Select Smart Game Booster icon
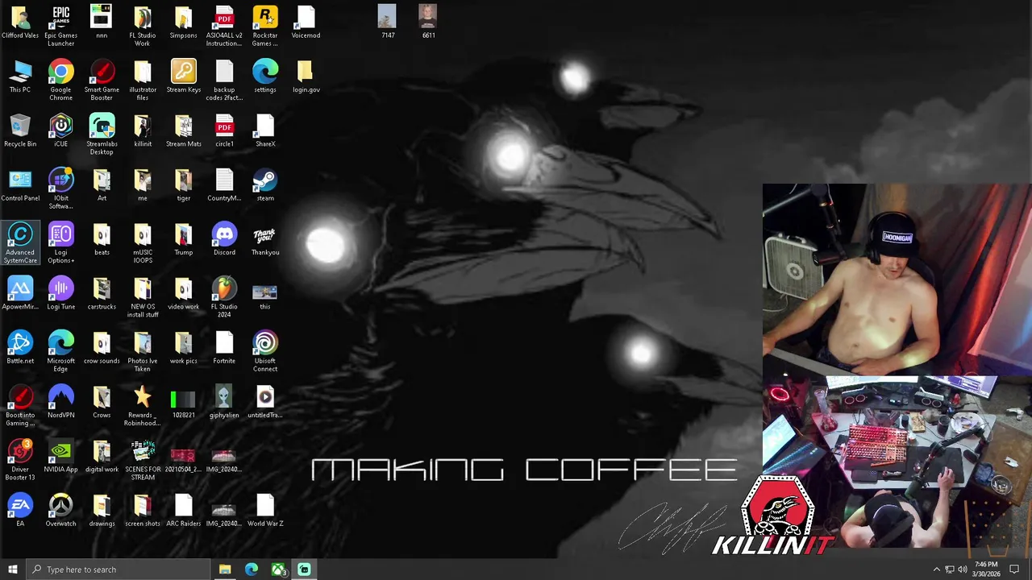 (102, 80)
